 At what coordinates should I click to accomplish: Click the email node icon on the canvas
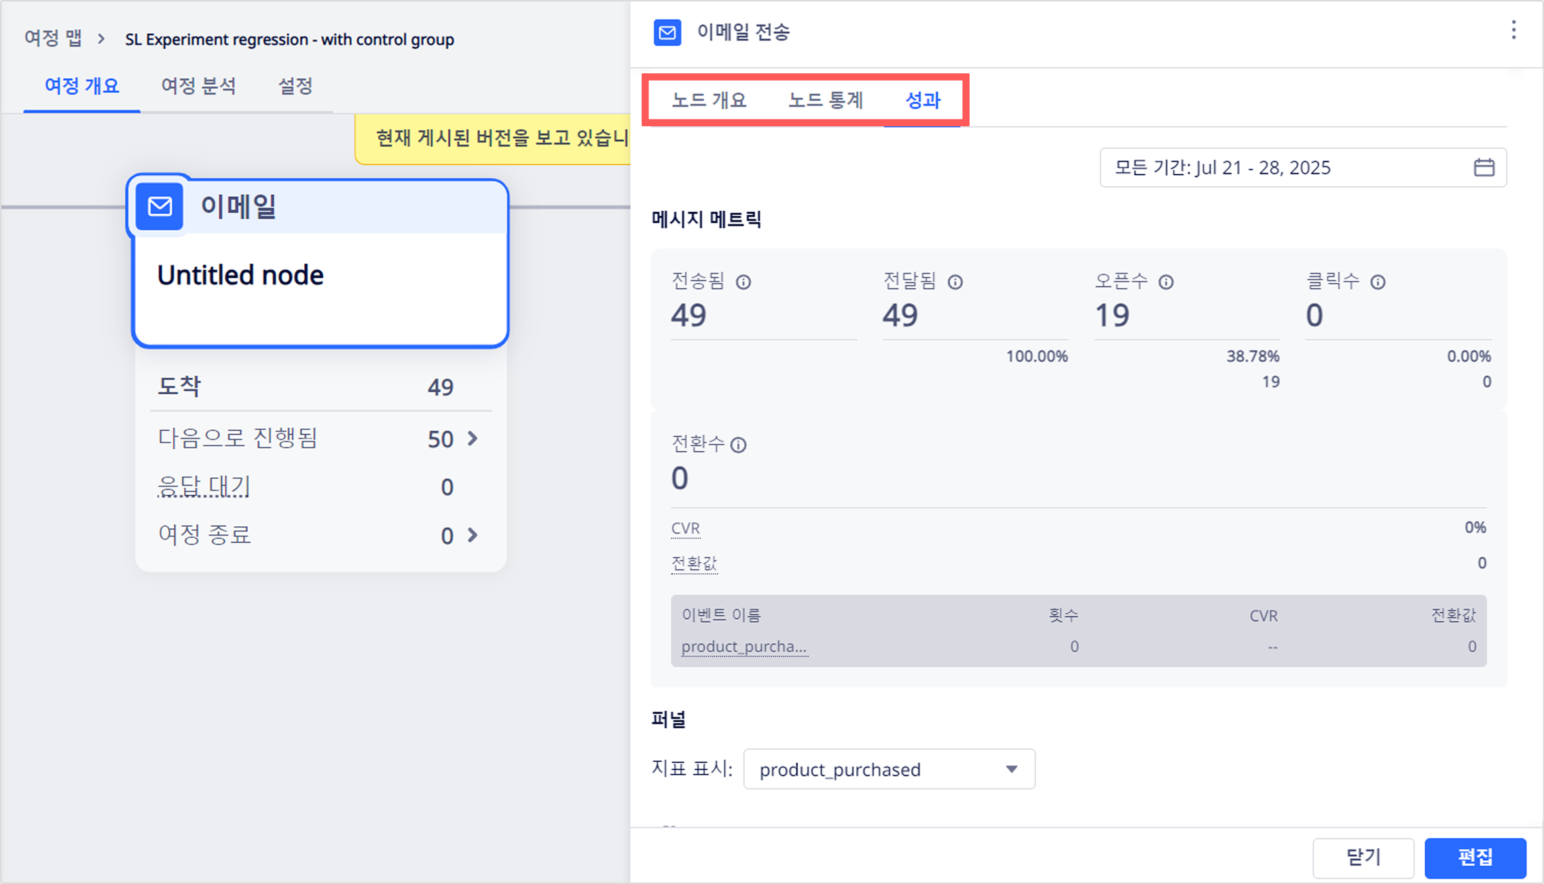(x=160, y=206)
